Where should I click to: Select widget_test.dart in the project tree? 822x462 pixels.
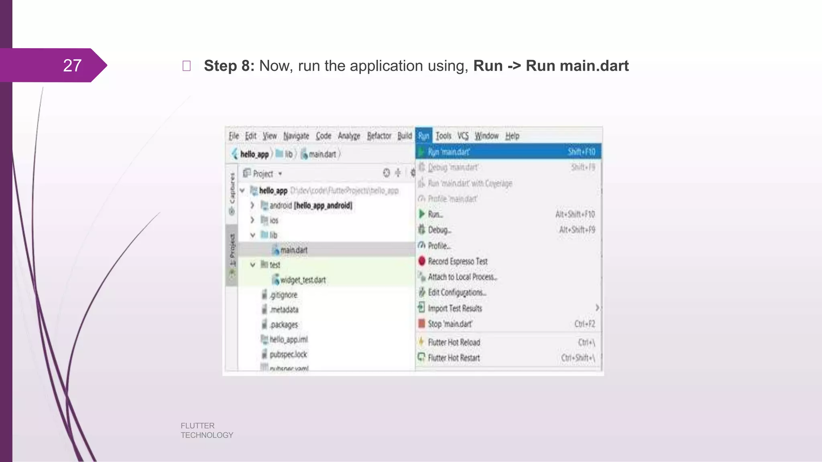coord(303,280)
